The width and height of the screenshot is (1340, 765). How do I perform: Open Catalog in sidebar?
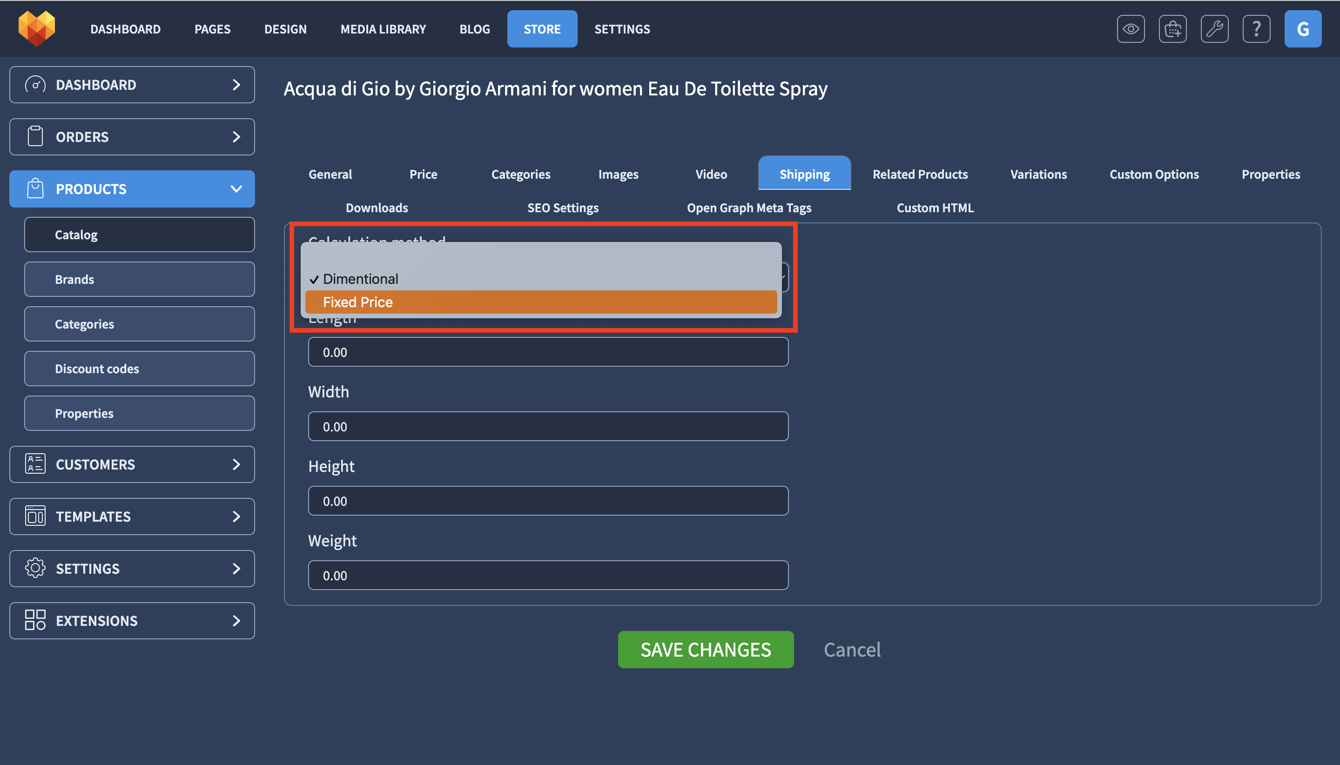139,235
